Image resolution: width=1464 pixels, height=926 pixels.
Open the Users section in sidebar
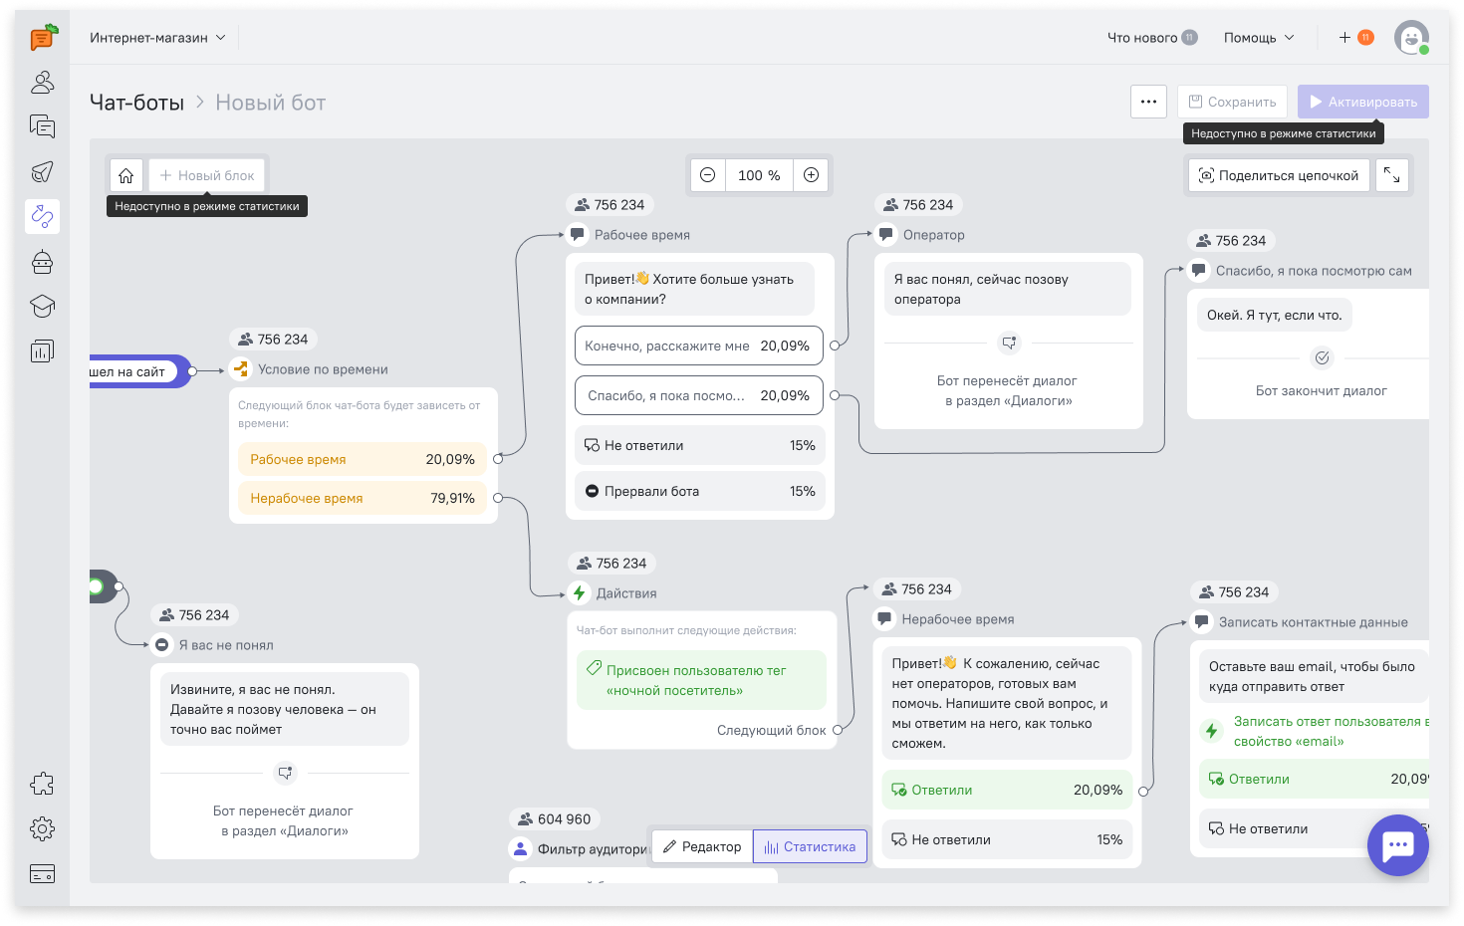point(42,82)
